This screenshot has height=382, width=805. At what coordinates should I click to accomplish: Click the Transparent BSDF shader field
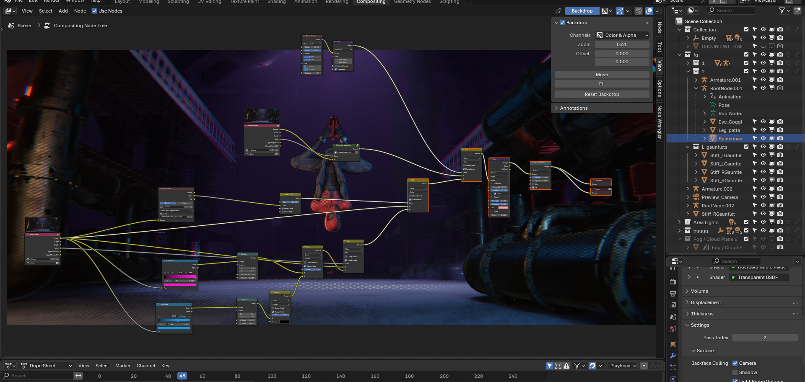pyautogui.click(x=759, y=277)
